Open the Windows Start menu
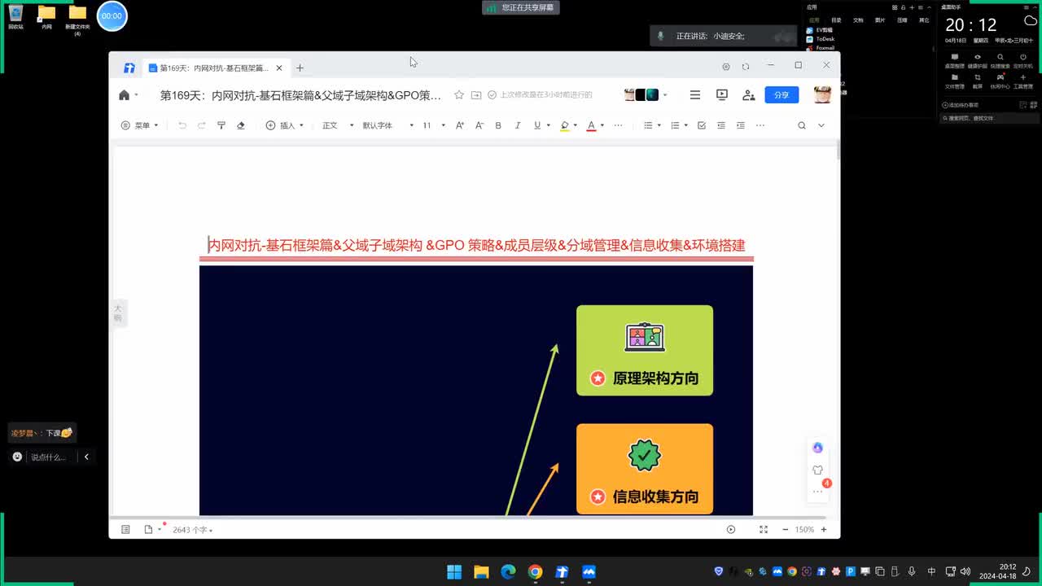This screenshot has height=586, width=1042. pos(454,571)
